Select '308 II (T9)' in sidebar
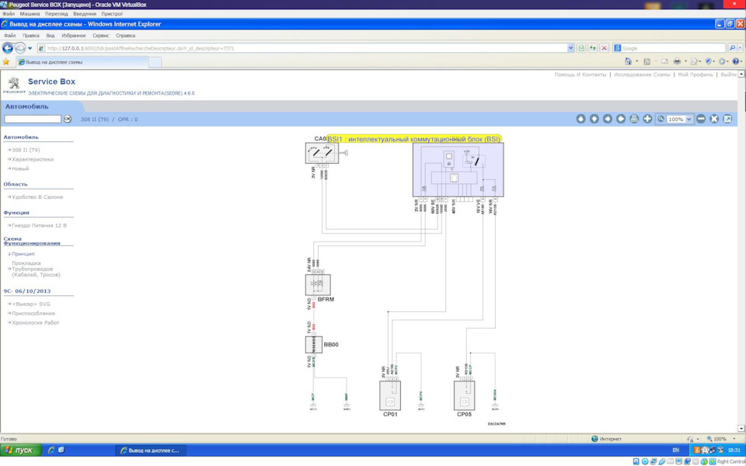Screen dimensions: 746x466 (26, 150)
